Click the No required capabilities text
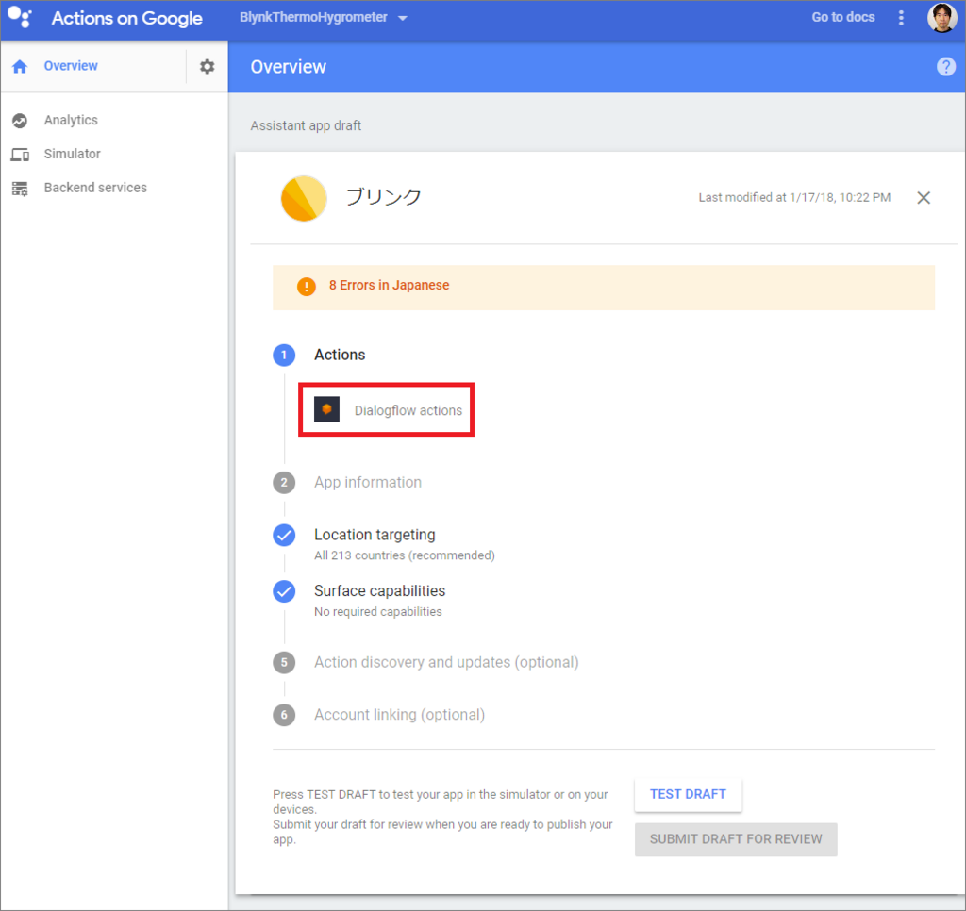The height and width of the screenshot is (911, 966). coord(377,612)
